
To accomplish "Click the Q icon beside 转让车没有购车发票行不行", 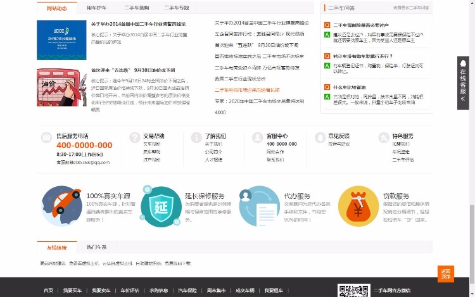I will pos(327,56).
